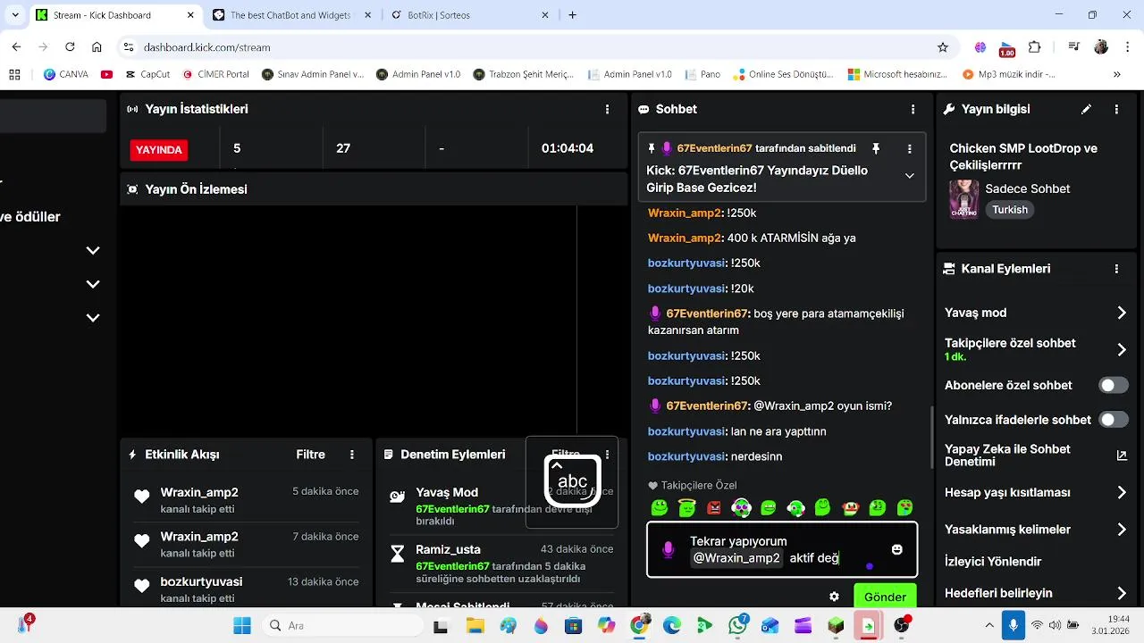The image size is (1144, 643).
Task: Open Etkinlik Akışı Filtre button
Action: click(310, 455)
